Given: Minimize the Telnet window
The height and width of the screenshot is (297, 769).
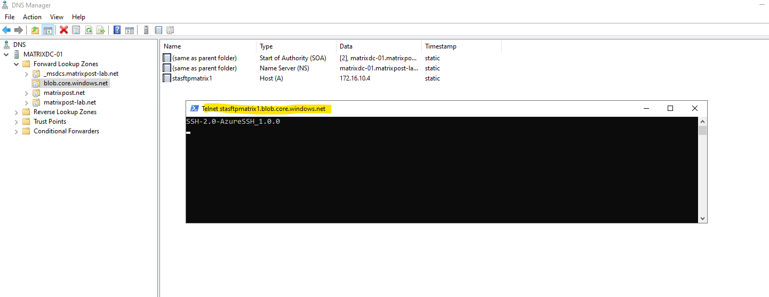Looking at the screenshot, I should [646, 108].
